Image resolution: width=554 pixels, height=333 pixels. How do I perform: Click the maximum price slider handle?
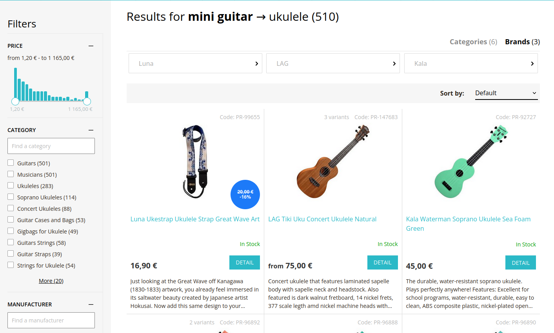point(87,101)
